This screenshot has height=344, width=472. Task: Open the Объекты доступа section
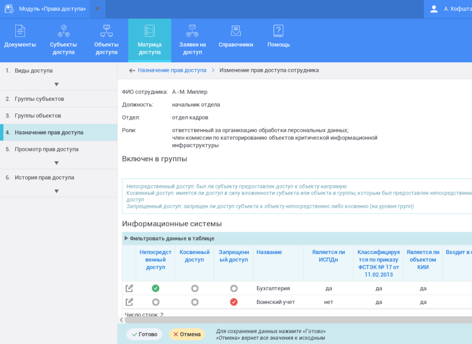click(x=106, y=40)
